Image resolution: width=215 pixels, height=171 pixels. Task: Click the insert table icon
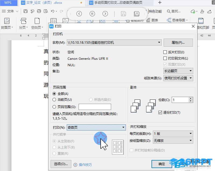[54, 20]
